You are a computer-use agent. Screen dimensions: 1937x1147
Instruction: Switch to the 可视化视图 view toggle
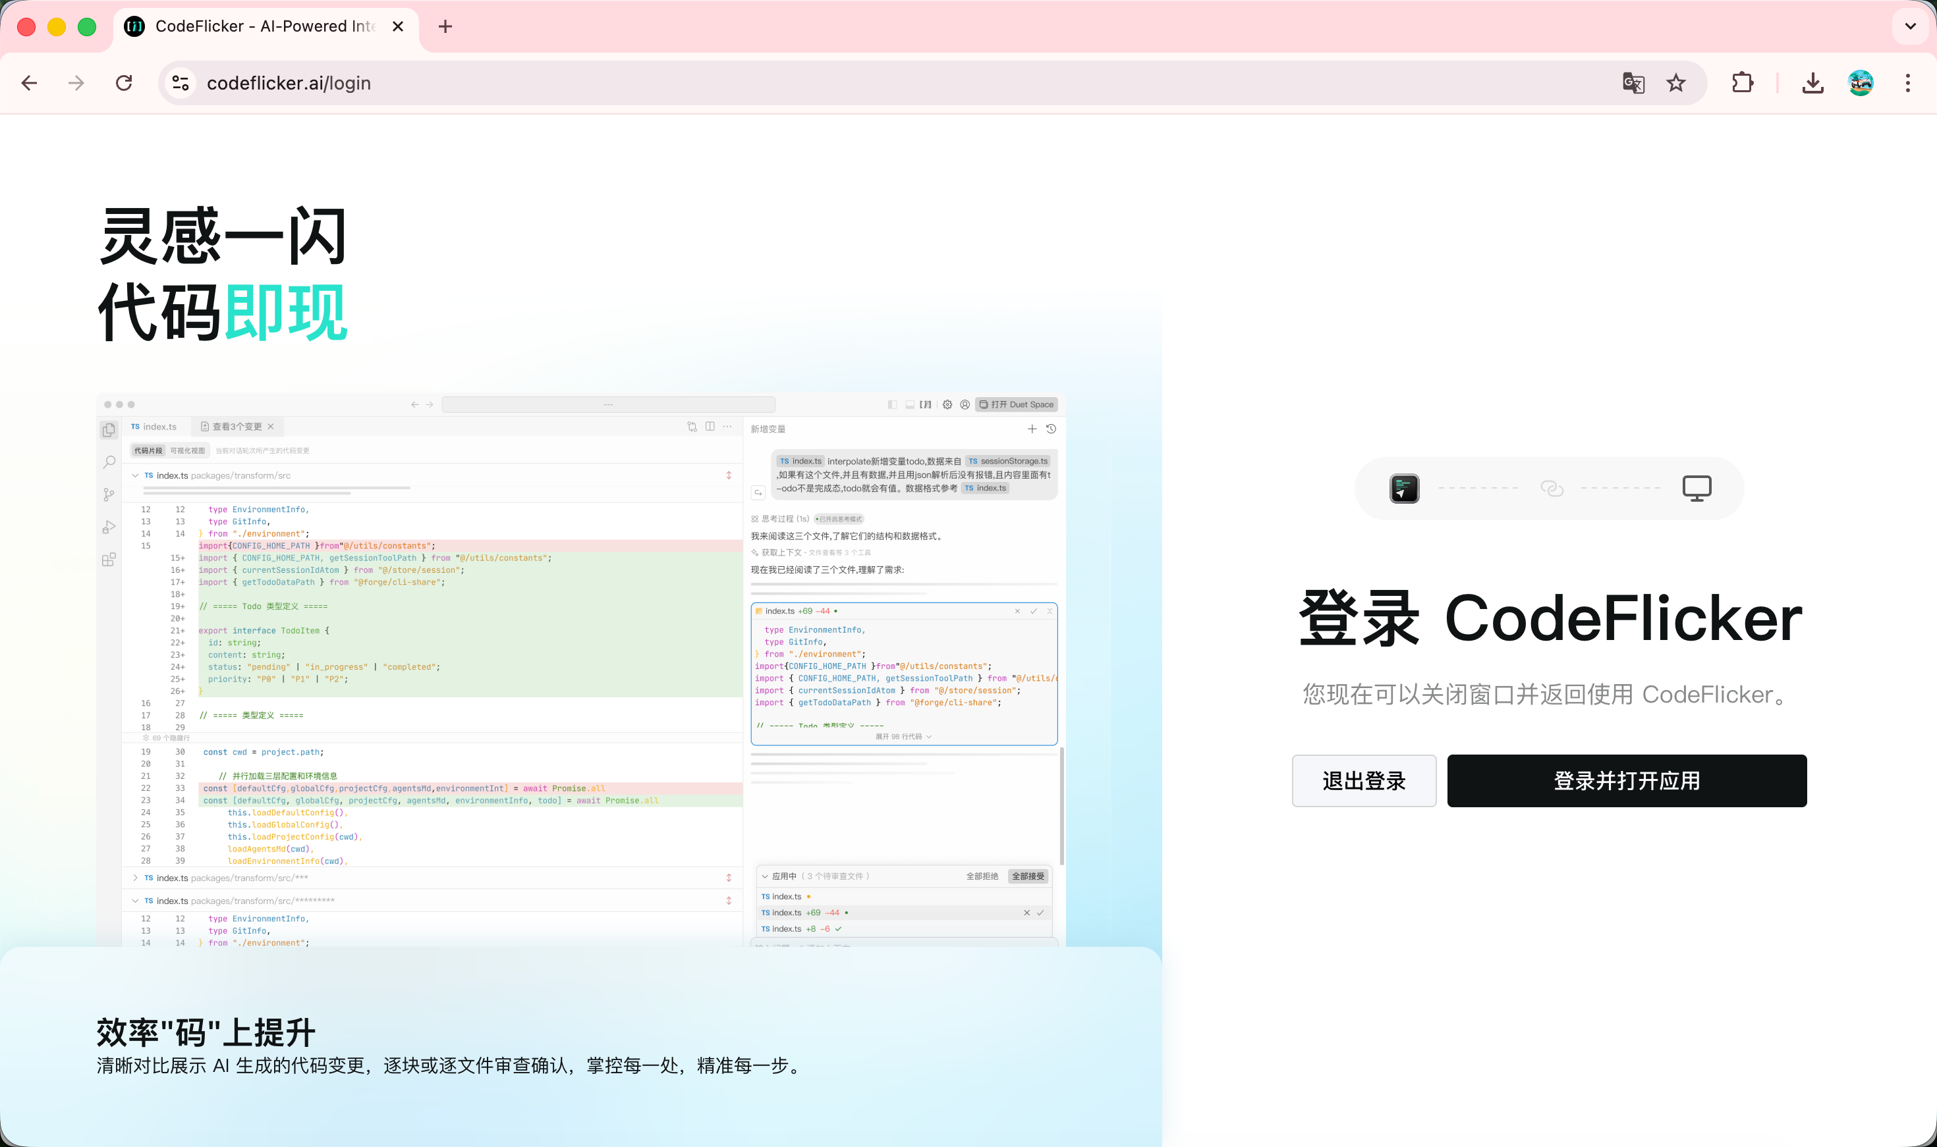pyautogui.click(x=188, y=450)
